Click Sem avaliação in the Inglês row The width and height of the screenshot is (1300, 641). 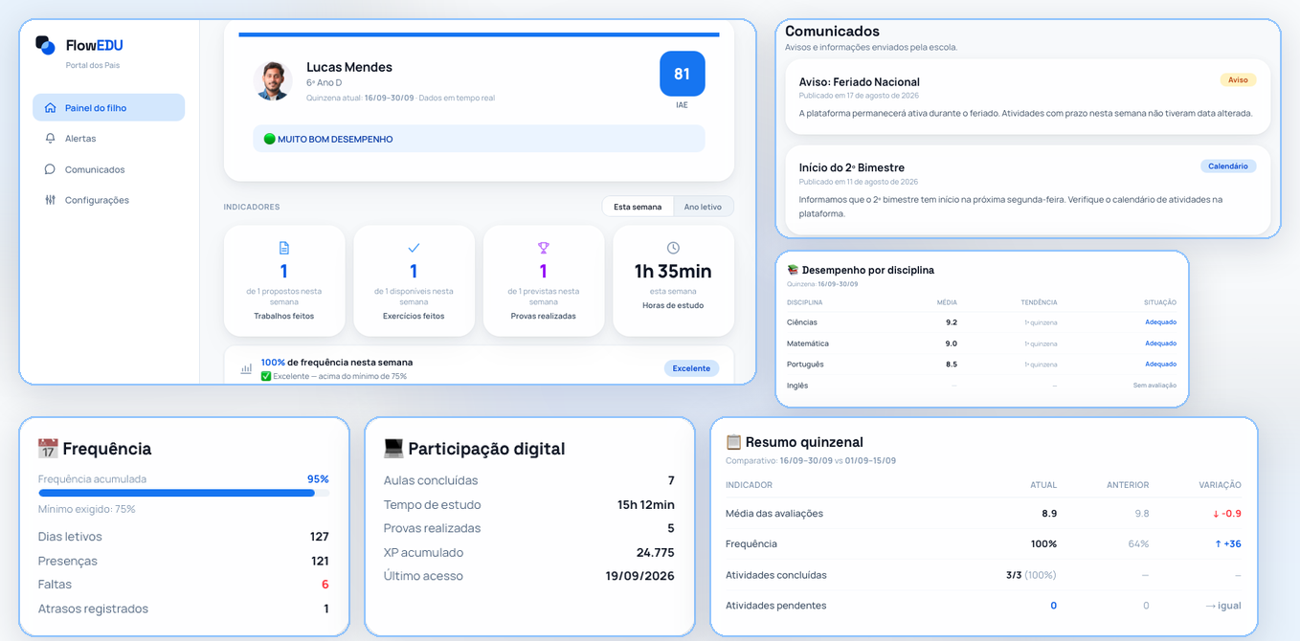(1154, 386)
